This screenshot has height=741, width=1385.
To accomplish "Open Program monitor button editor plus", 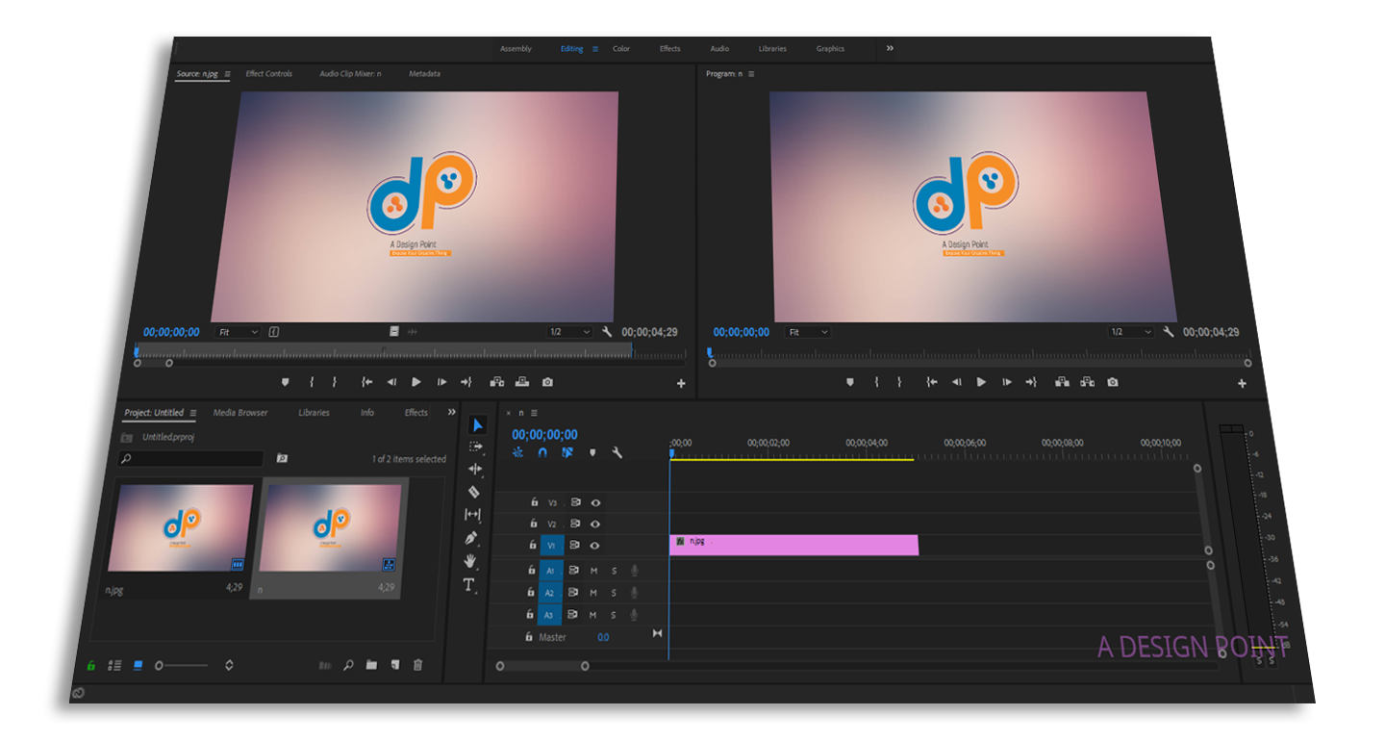I will pyautogui.click(x=1242, y=384).
